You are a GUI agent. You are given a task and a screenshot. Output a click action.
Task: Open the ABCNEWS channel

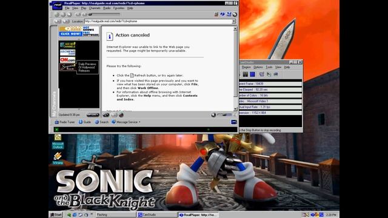[x=67, y=53]
